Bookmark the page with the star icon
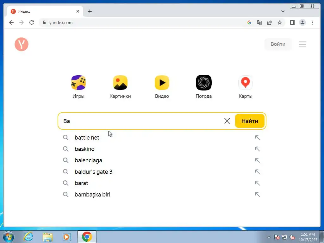324x243 pixels. point(280,22)
